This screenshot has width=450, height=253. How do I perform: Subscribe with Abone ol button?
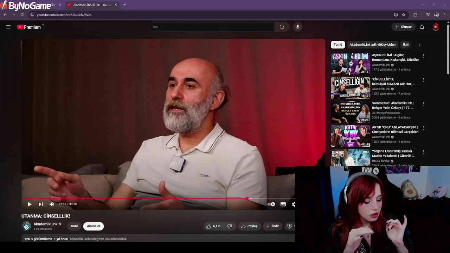click(94, 226)
